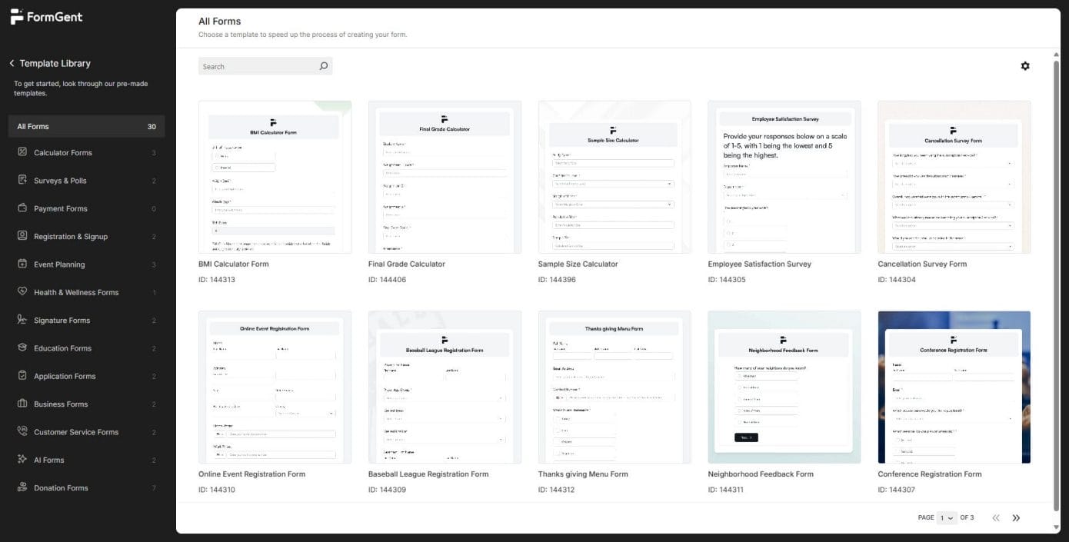This screenshot has height=542, width=1069.
Task: Open the BMI Calculator Form thumbnail
Action: [275, 177]
